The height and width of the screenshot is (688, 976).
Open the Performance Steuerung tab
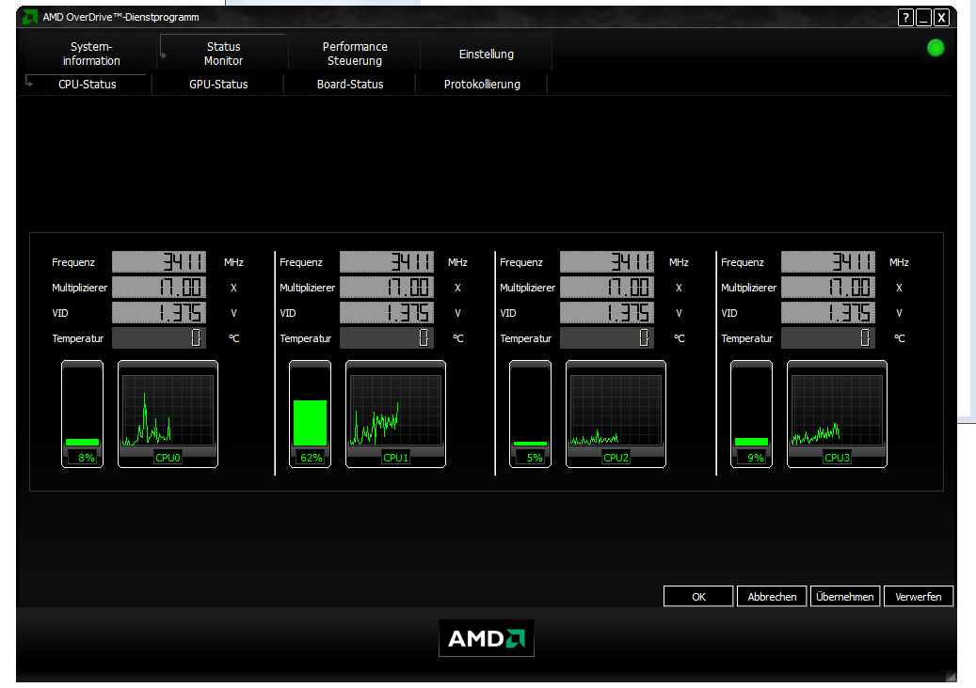[x=355, y=54]
